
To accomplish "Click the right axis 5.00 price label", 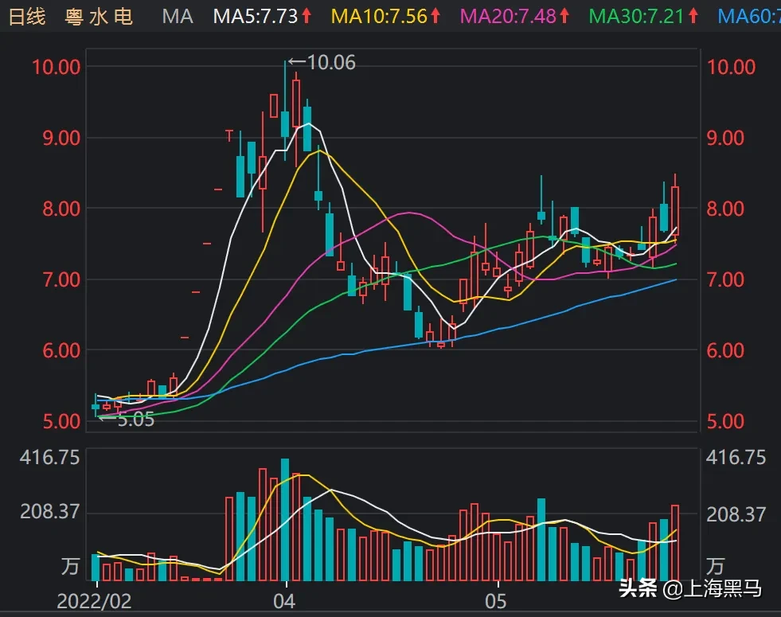I will (726, 421).
